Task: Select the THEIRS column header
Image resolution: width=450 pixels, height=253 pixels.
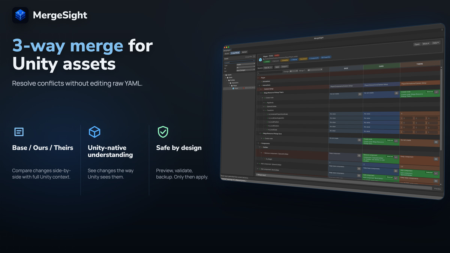Action: pyautogui.click(x=420, y=64)
